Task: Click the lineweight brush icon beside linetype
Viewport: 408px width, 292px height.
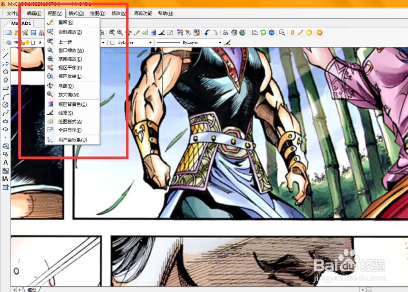Action: [x=227, y=42]
